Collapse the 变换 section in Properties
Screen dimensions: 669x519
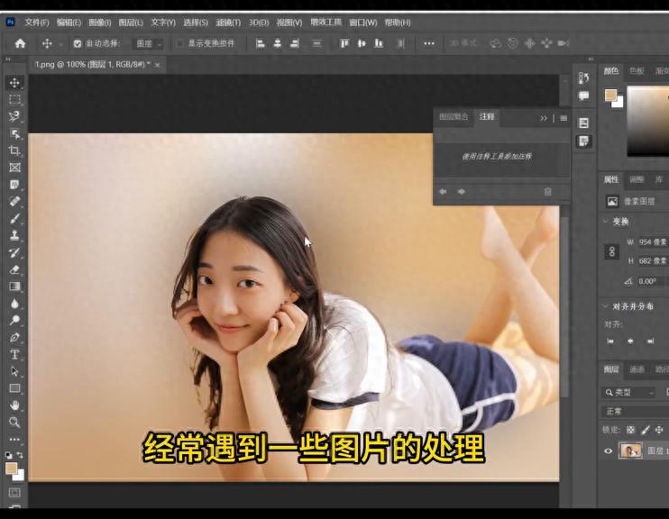(x=606, y=222)
